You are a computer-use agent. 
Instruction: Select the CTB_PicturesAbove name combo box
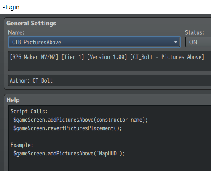coord(94,42)
